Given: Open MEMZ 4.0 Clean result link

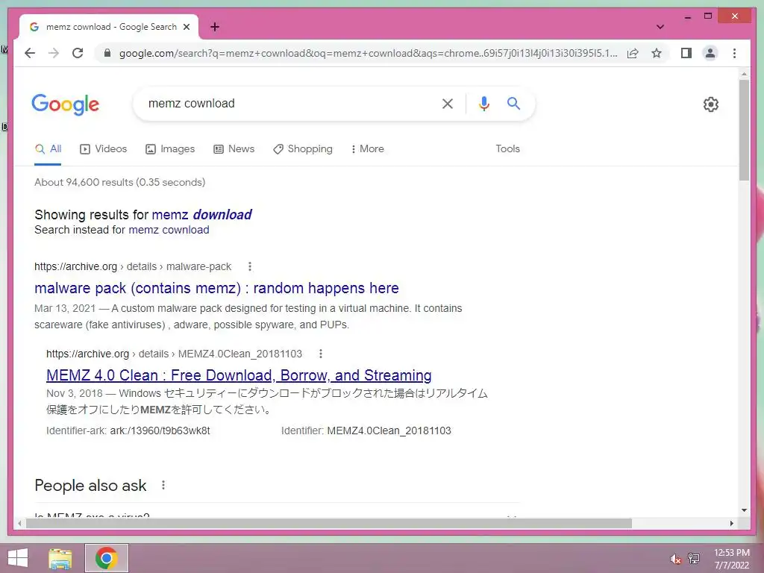Looking at the screenshot, I should 239,375.
